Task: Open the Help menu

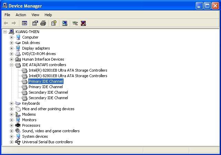Action: click(x=48, y=15)
